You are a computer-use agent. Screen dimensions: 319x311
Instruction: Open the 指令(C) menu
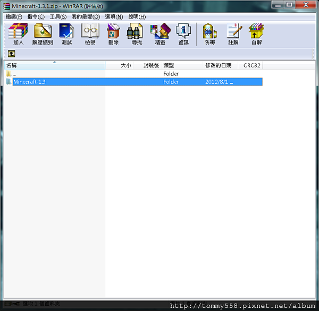tap(36, 16)
